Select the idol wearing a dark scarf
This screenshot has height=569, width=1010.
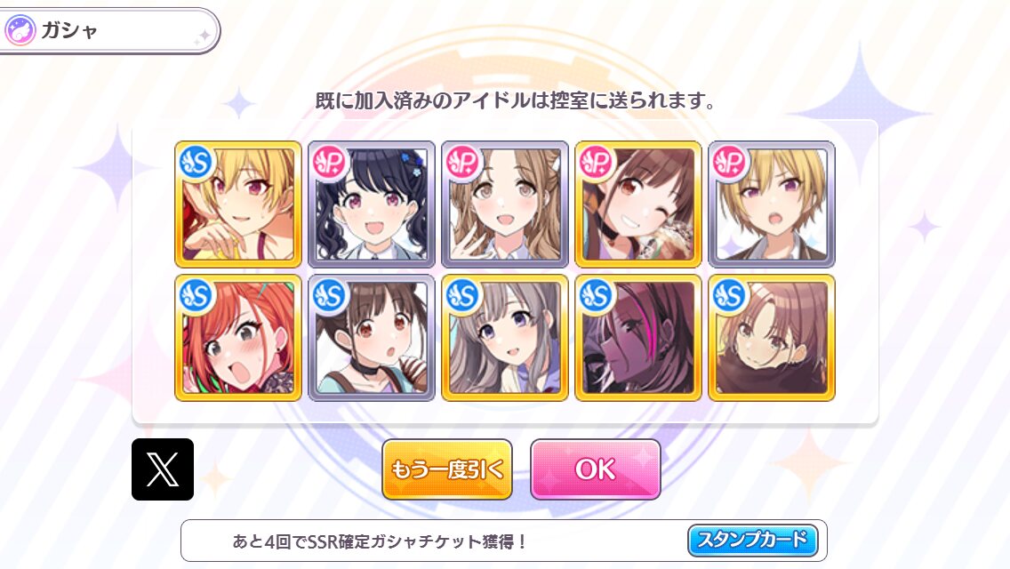[772, 338]
